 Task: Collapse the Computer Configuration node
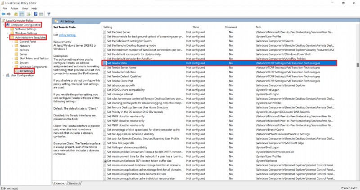pyautogui.click(x=3, y=25)
